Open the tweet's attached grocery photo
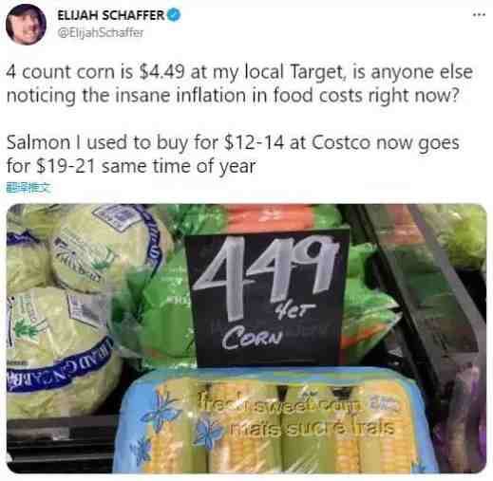 pyautogui.click(x=246, y=339)
